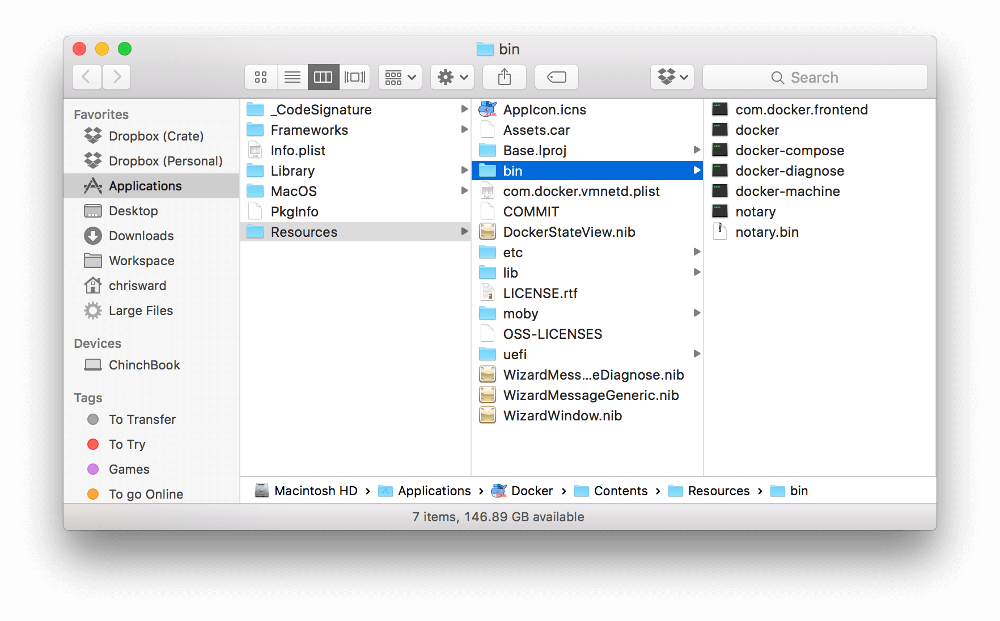Open the Arrange dropdown in the toolbar
Viewport: 1000px width, 621px height.
tap(400, 77)
